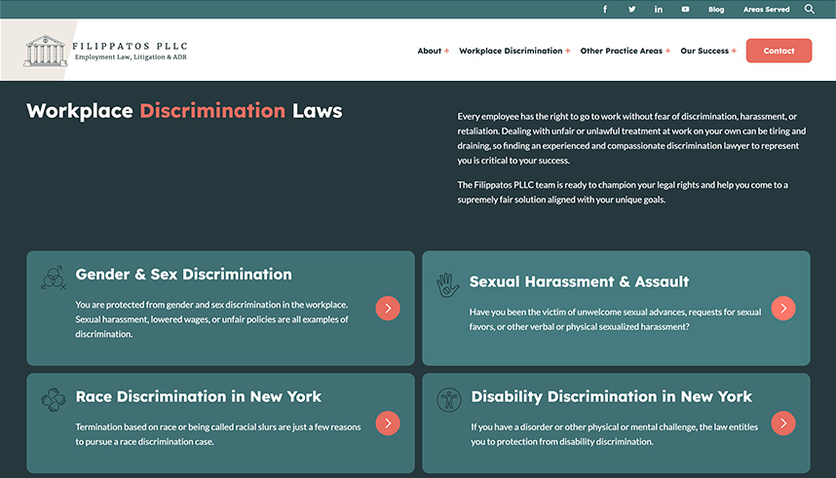Click arrow on Gender & Sex Discrimination card
Viewport: 836px width, 478px height.
coord(388,309)
